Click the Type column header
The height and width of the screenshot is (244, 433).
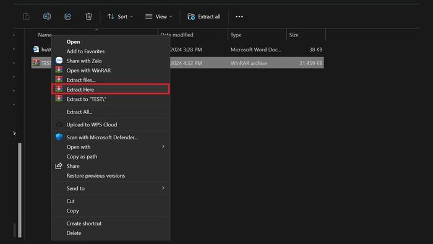pos(236,35)
